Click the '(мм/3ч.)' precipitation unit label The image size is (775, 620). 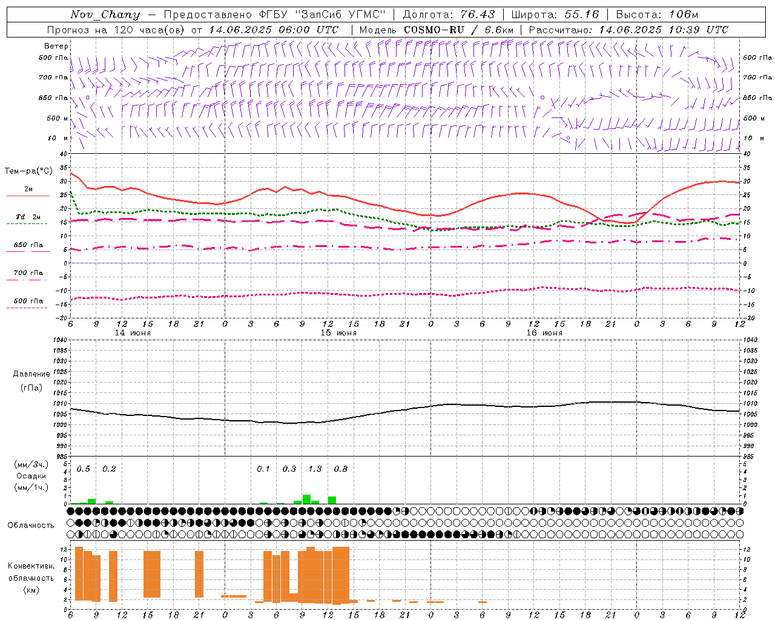point(31,464)
